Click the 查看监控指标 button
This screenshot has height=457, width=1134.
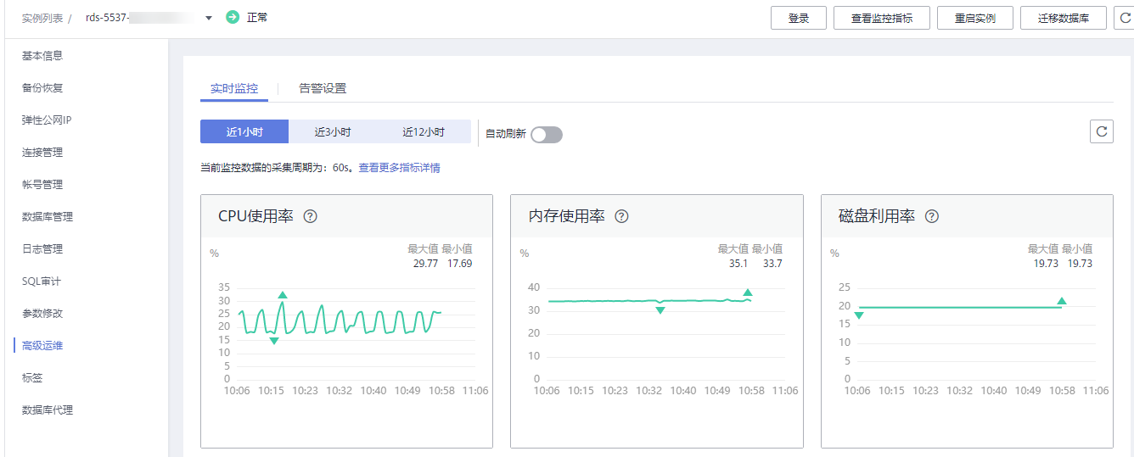click(x=882, y=18)
